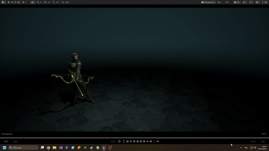This screenshot has height=151, width=269.
Task: Expand the Show flags eye dropdown
Action: click(245, 2)
